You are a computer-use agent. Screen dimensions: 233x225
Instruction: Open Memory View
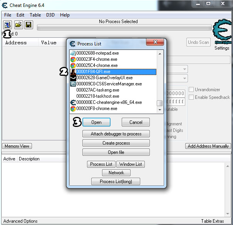[x=17, y=146]
